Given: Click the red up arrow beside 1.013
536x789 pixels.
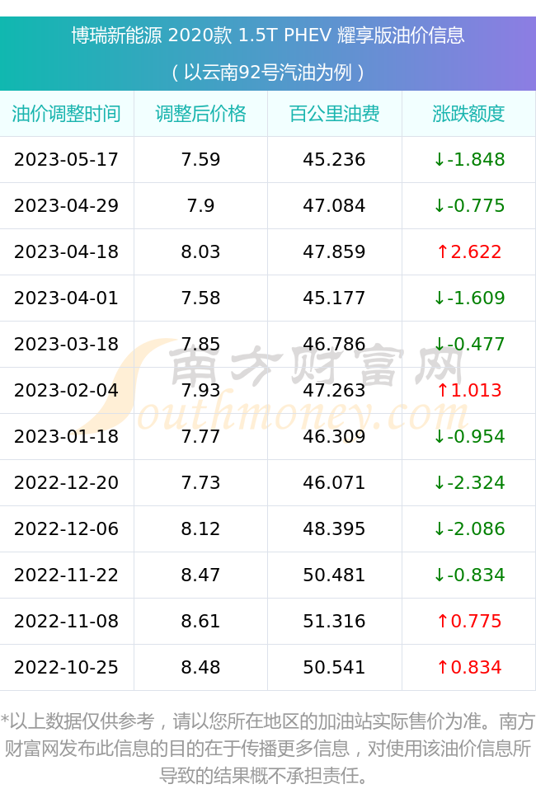Looking at the screenshot, I should tap(442, 390).
